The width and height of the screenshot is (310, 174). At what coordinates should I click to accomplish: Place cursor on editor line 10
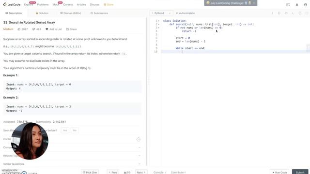235,52
